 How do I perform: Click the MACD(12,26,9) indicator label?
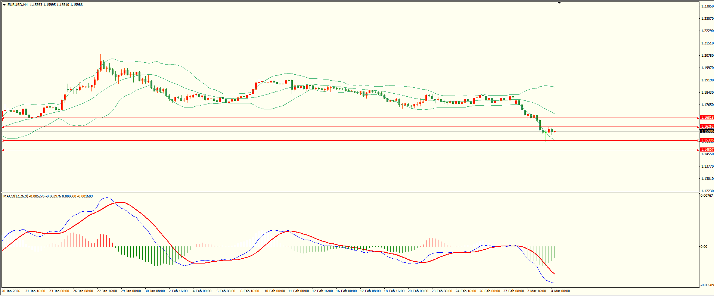point(15,196)
